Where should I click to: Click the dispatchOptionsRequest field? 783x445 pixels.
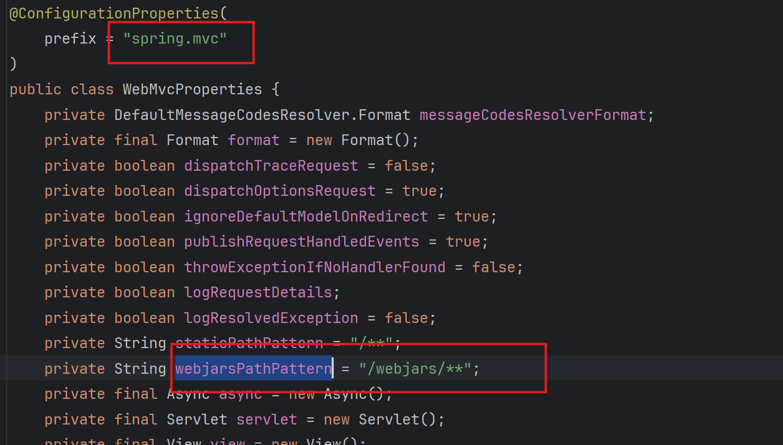pos(280,191)
